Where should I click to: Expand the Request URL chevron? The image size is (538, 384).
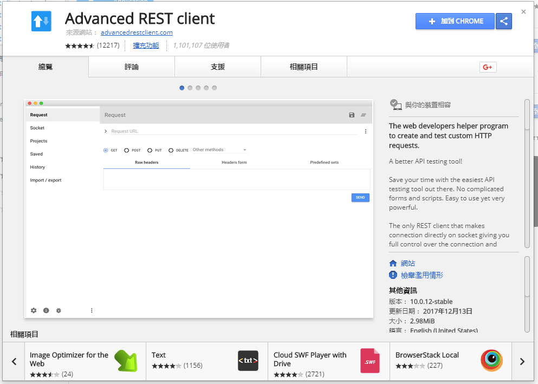[x=106, y=131]
